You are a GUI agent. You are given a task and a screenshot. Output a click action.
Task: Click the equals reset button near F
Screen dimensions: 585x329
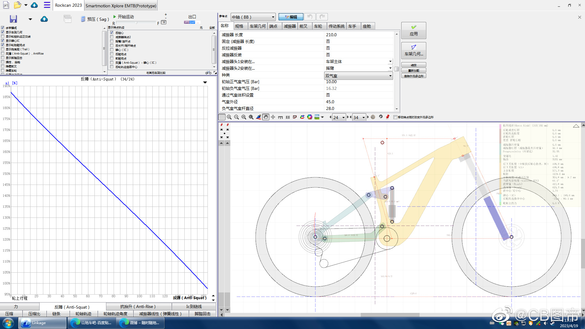point(164,22)
